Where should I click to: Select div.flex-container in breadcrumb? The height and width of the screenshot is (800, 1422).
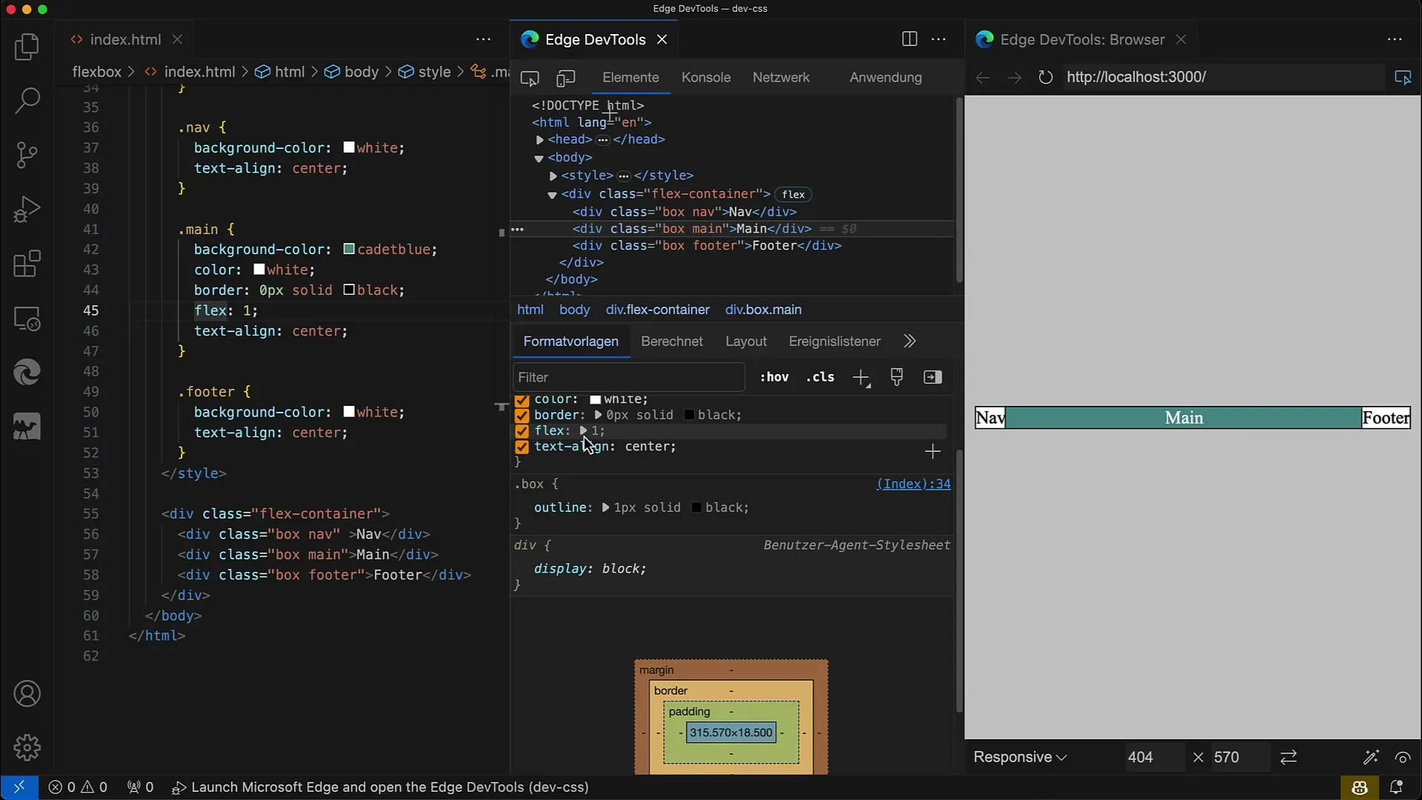[x=658, y=310]
